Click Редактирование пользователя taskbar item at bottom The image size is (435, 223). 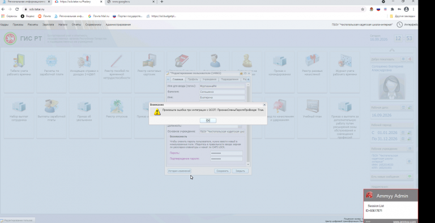coord(18,220)
